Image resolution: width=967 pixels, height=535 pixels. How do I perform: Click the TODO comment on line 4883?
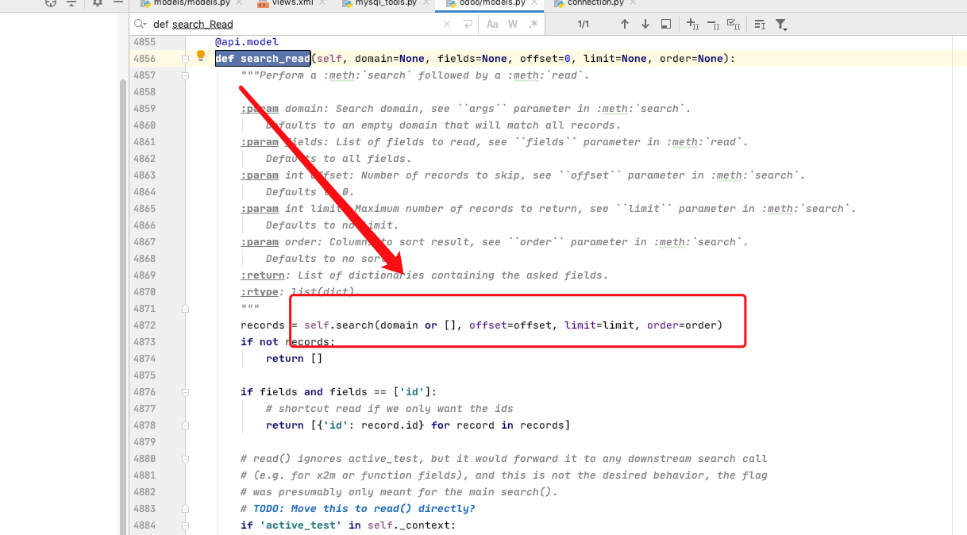pos(358,509)
